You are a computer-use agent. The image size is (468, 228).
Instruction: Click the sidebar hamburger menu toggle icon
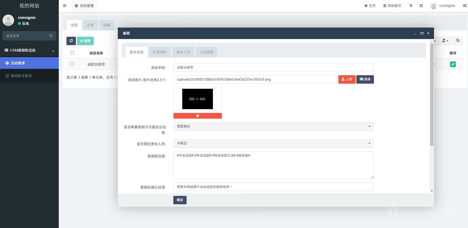click(65, 6)
